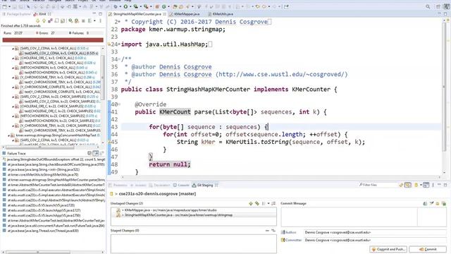Collapse the parse method at line 40
The image size is (451, 254).
(x=119, y=104)
